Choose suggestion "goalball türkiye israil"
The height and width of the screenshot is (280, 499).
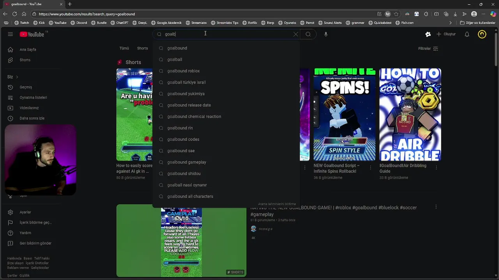click(226, 82)
